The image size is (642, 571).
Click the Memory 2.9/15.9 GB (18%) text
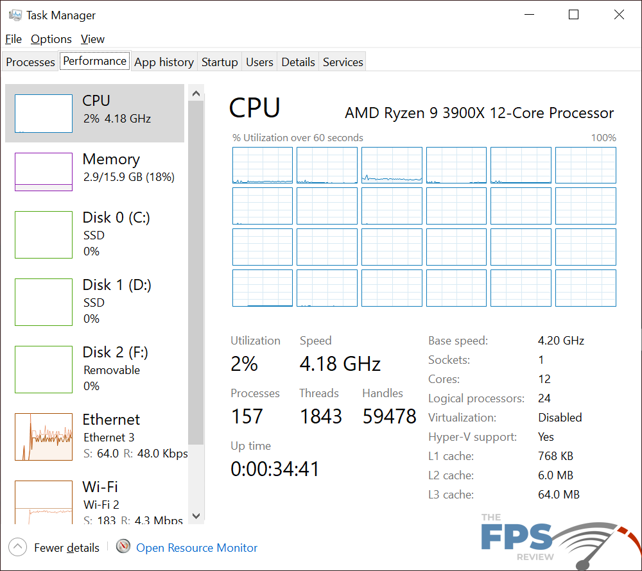click(x=129, y=177)
